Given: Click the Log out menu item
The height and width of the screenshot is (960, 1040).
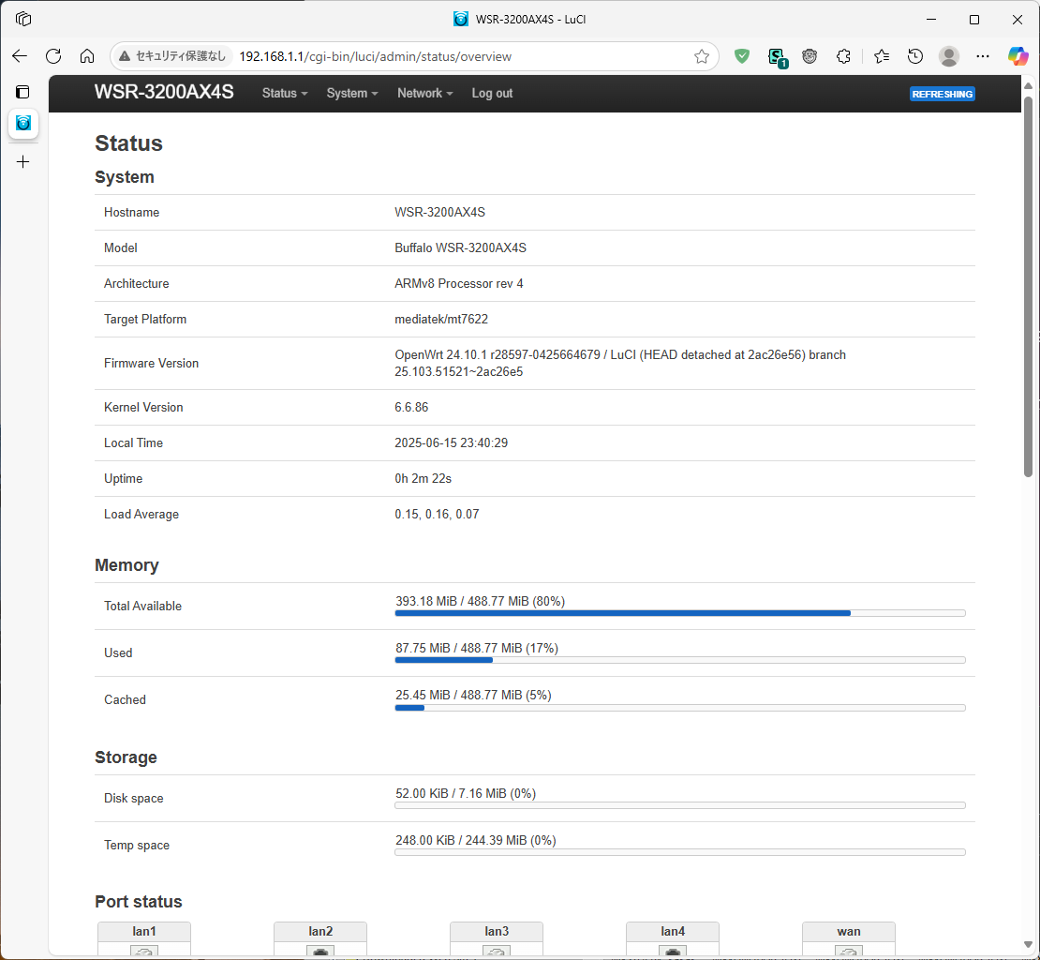Looking at the screenshot, I should 492,94.
